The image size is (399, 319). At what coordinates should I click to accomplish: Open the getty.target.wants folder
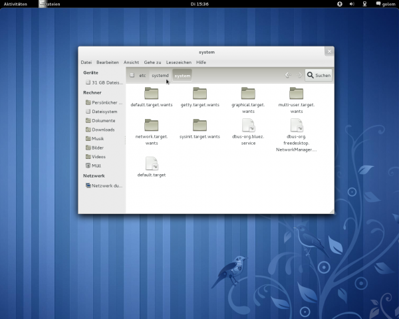coord(199,94)
